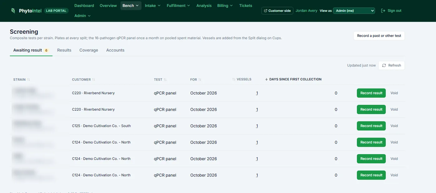Click the sort icon beside the Strain header
Screen dimensions: 436x193
29,80
